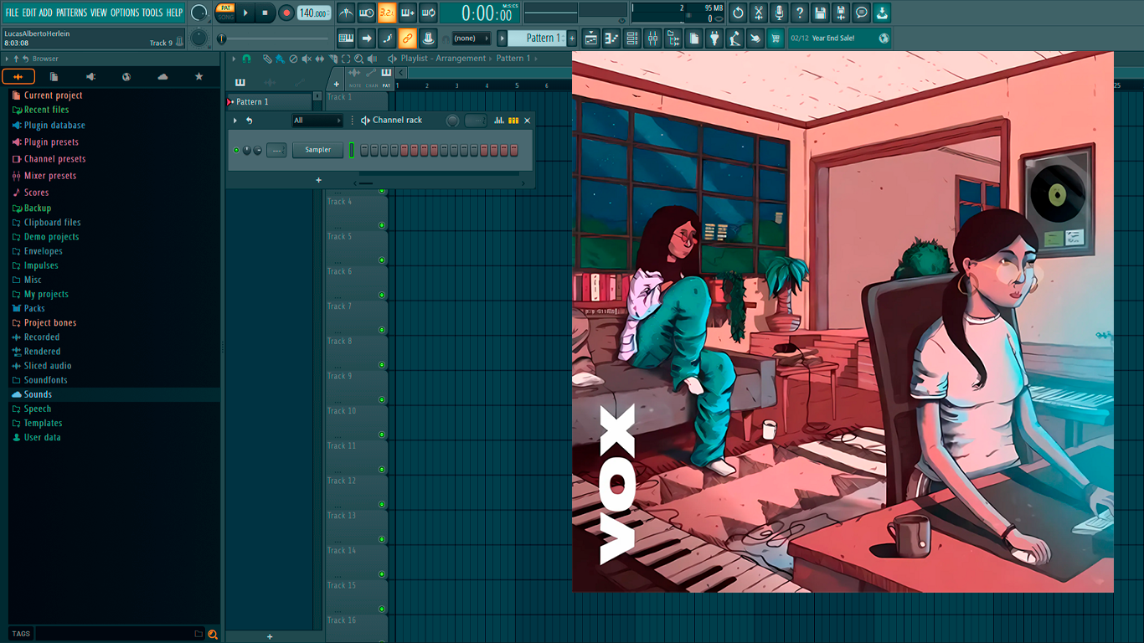The image size is (1144, 643).
Task: Add a new channel with plus button
Action: pos(318,180)
